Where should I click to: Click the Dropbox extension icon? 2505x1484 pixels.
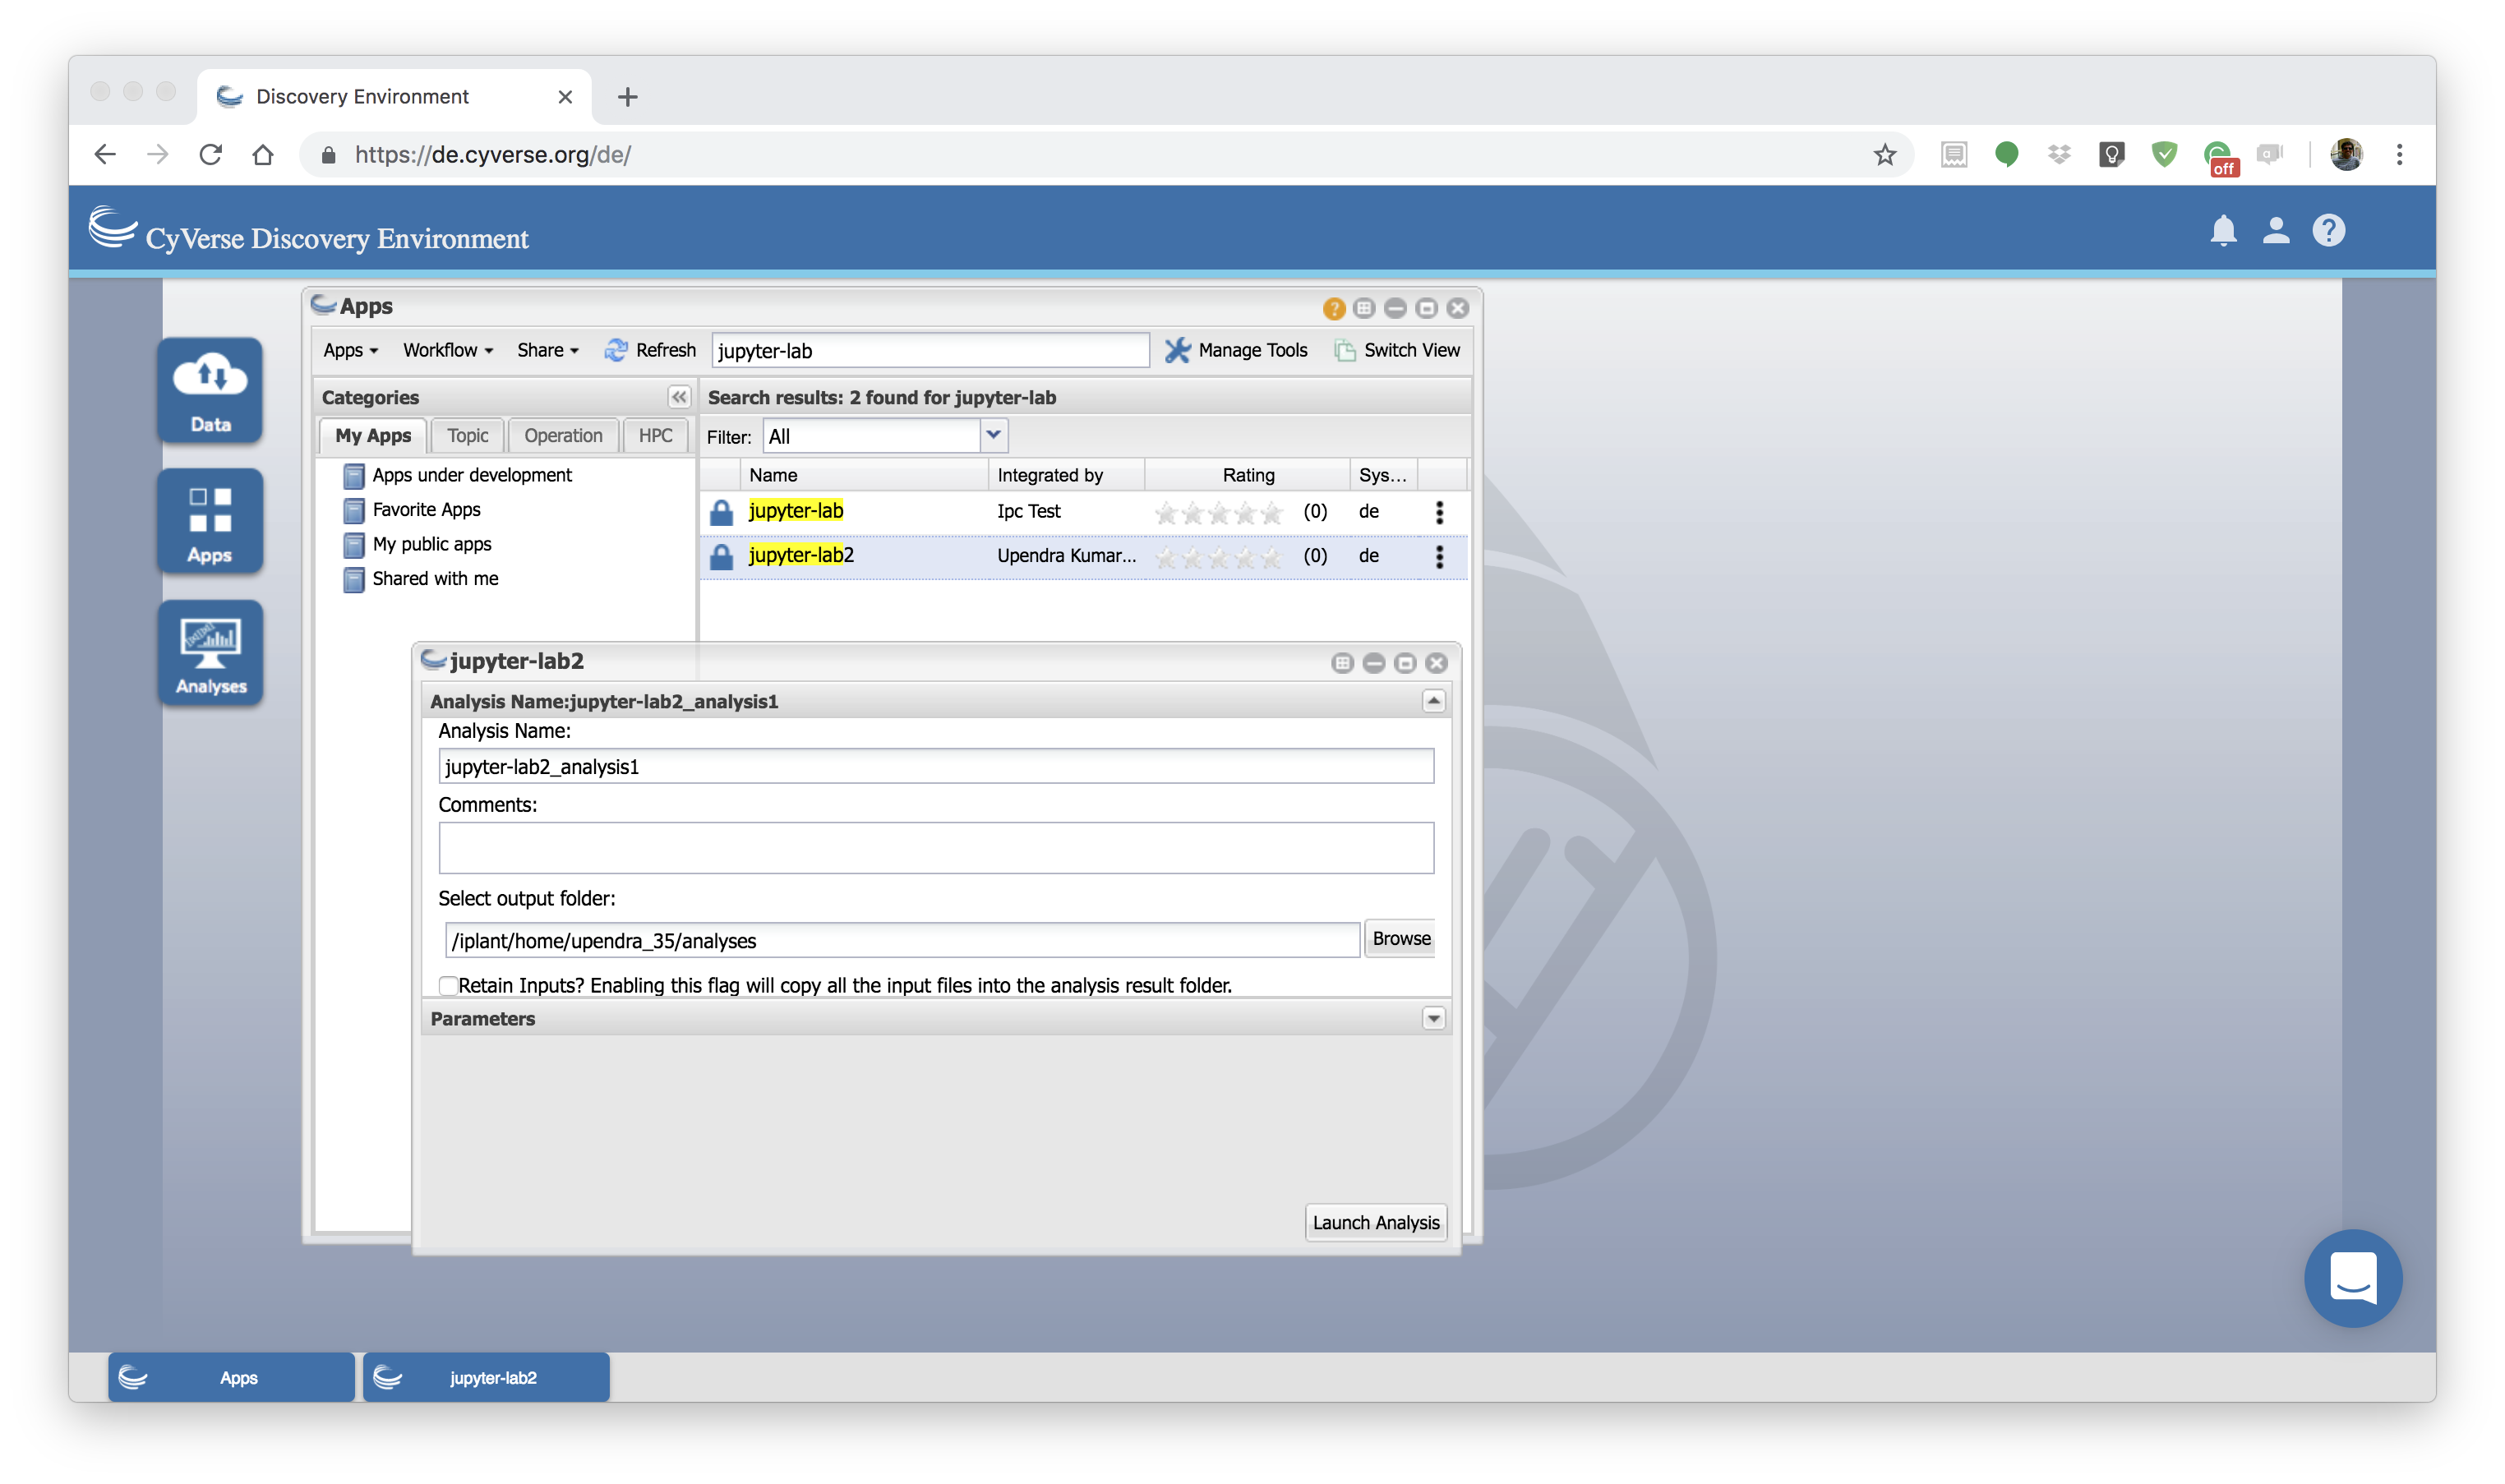pyautogui.click(x=2058, y=154)
